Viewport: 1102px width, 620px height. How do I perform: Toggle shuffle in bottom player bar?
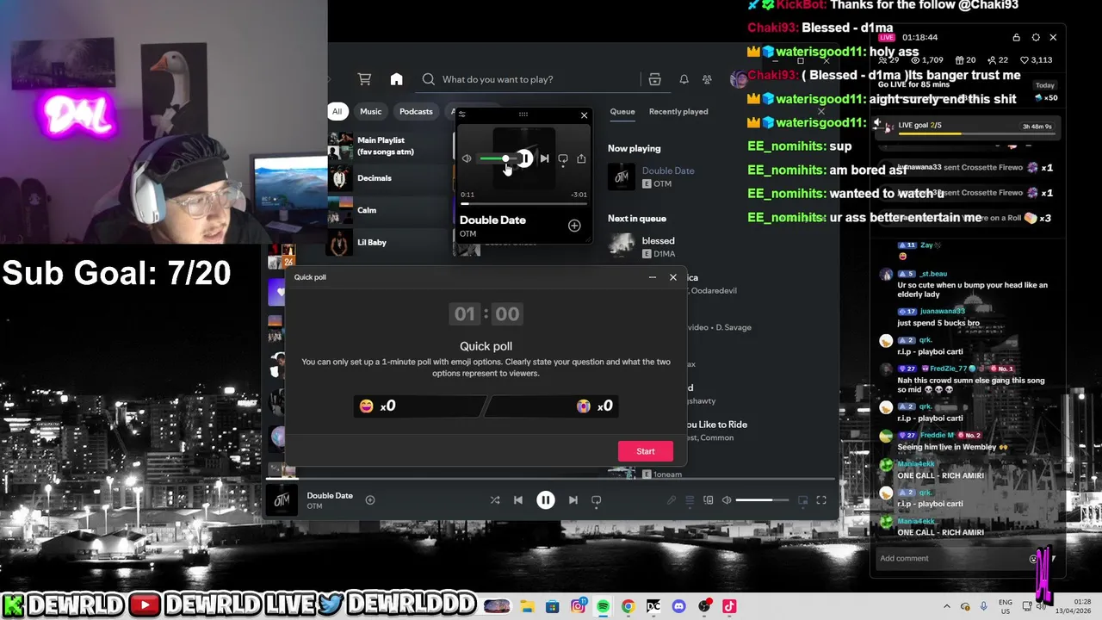point(495,500)
